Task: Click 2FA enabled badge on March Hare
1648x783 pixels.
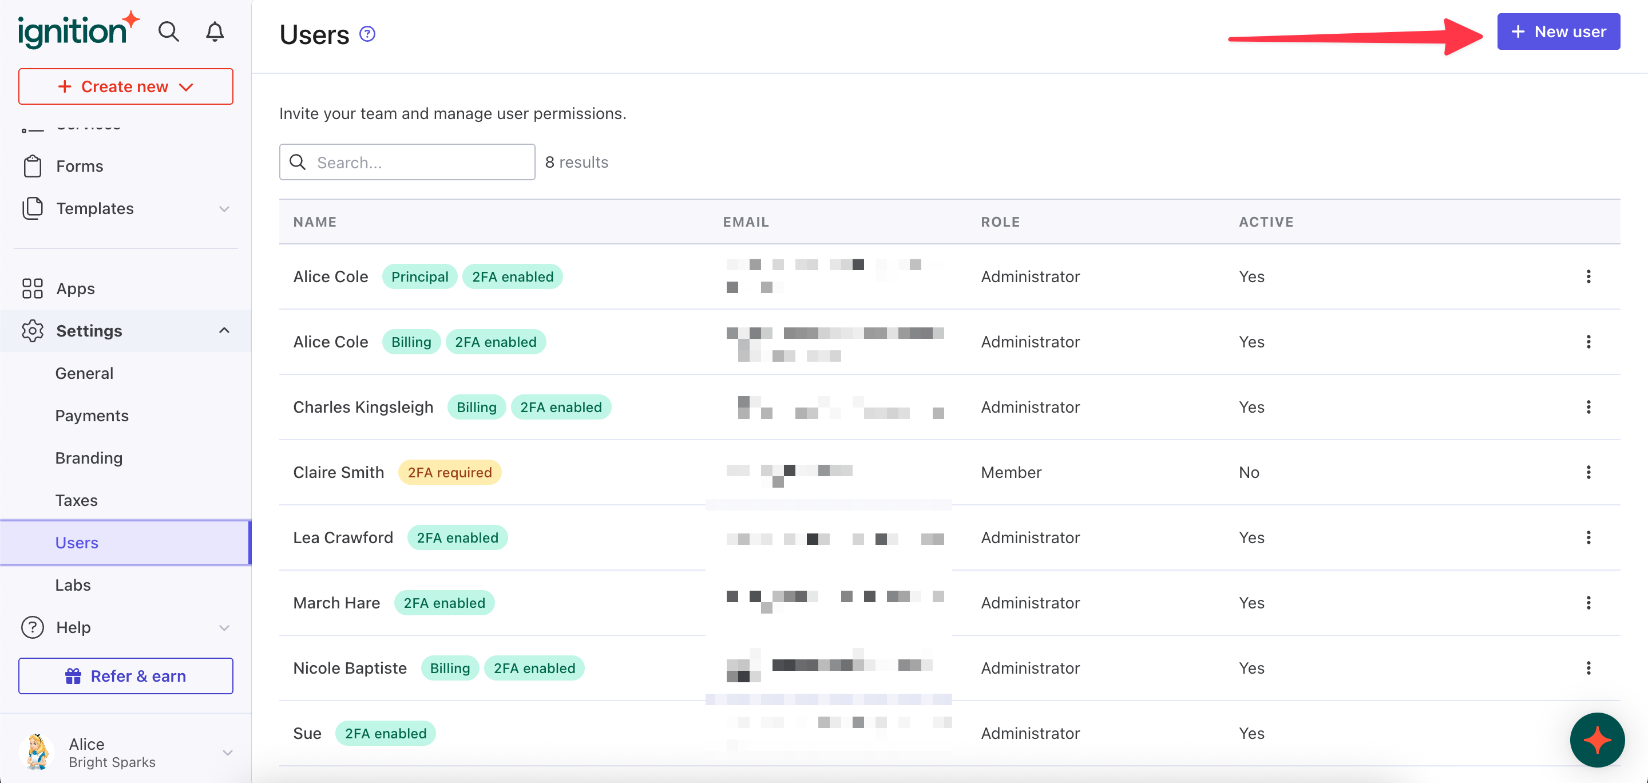Action: (x=444, y=603)
